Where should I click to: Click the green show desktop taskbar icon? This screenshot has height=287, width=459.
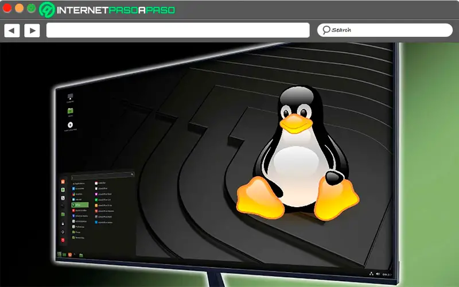(x=64, y=255)
